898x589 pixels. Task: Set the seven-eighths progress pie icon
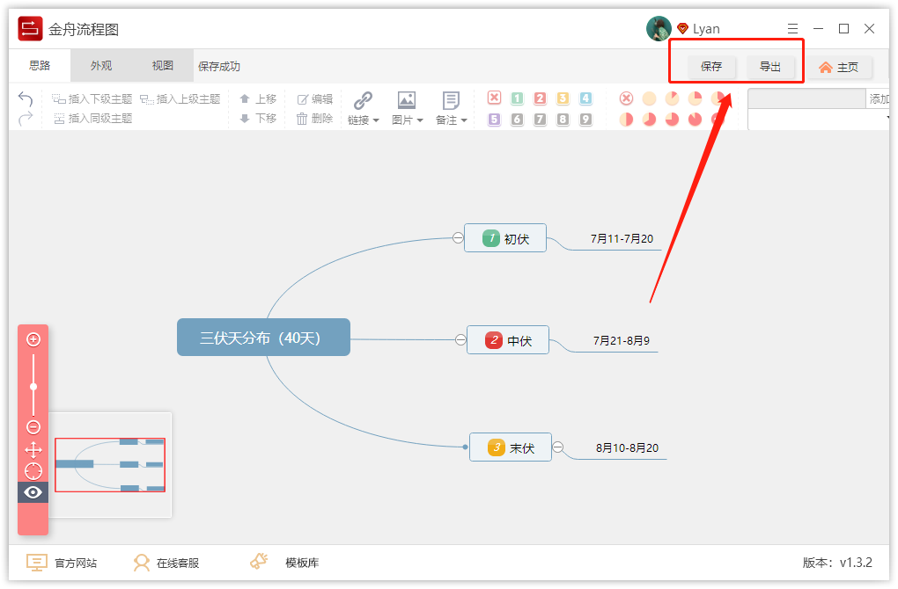(x=695, y=119)
